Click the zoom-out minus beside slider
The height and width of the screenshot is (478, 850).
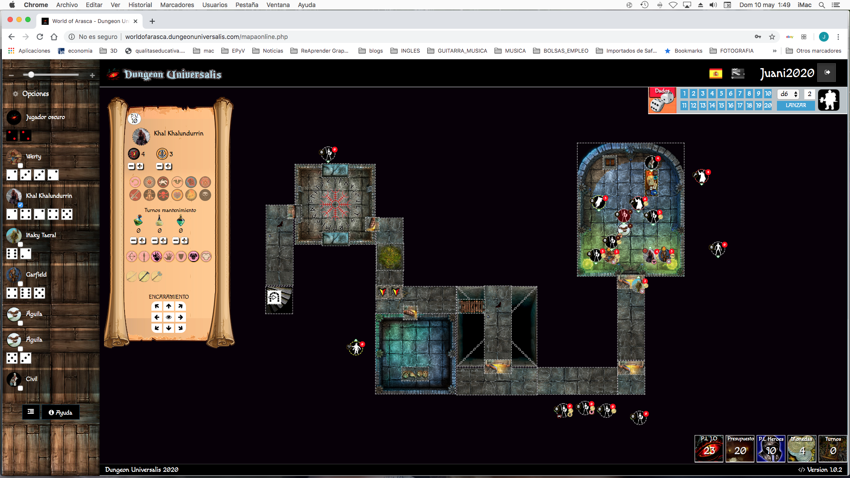click(11, 75)
